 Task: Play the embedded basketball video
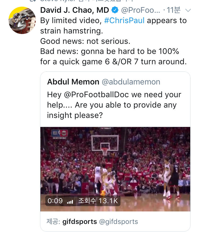click(x=115, y=169)
